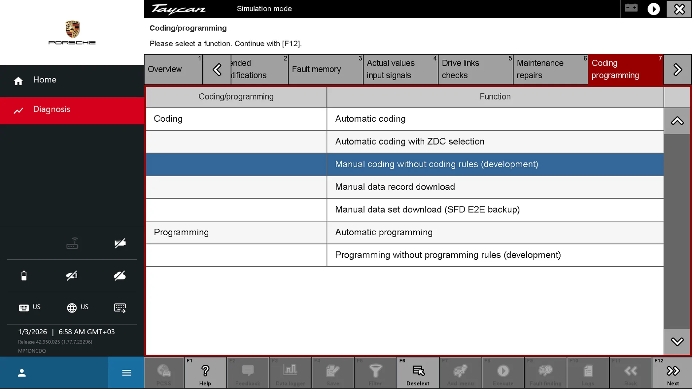Switch to the Drive links checks tab

pyautogui.click(x=475, y=69)
